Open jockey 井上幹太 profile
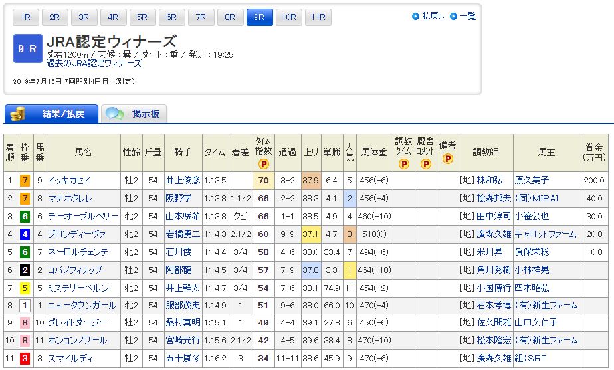The width and height of the screenshot is (614, 370). (183, 288)
